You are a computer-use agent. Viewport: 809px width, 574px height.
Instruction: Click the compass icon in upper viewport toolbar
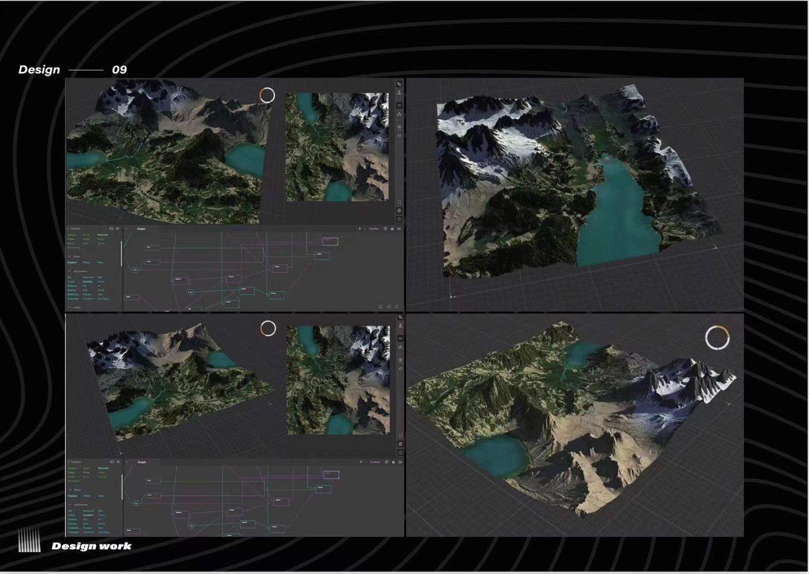pos(399,211)
